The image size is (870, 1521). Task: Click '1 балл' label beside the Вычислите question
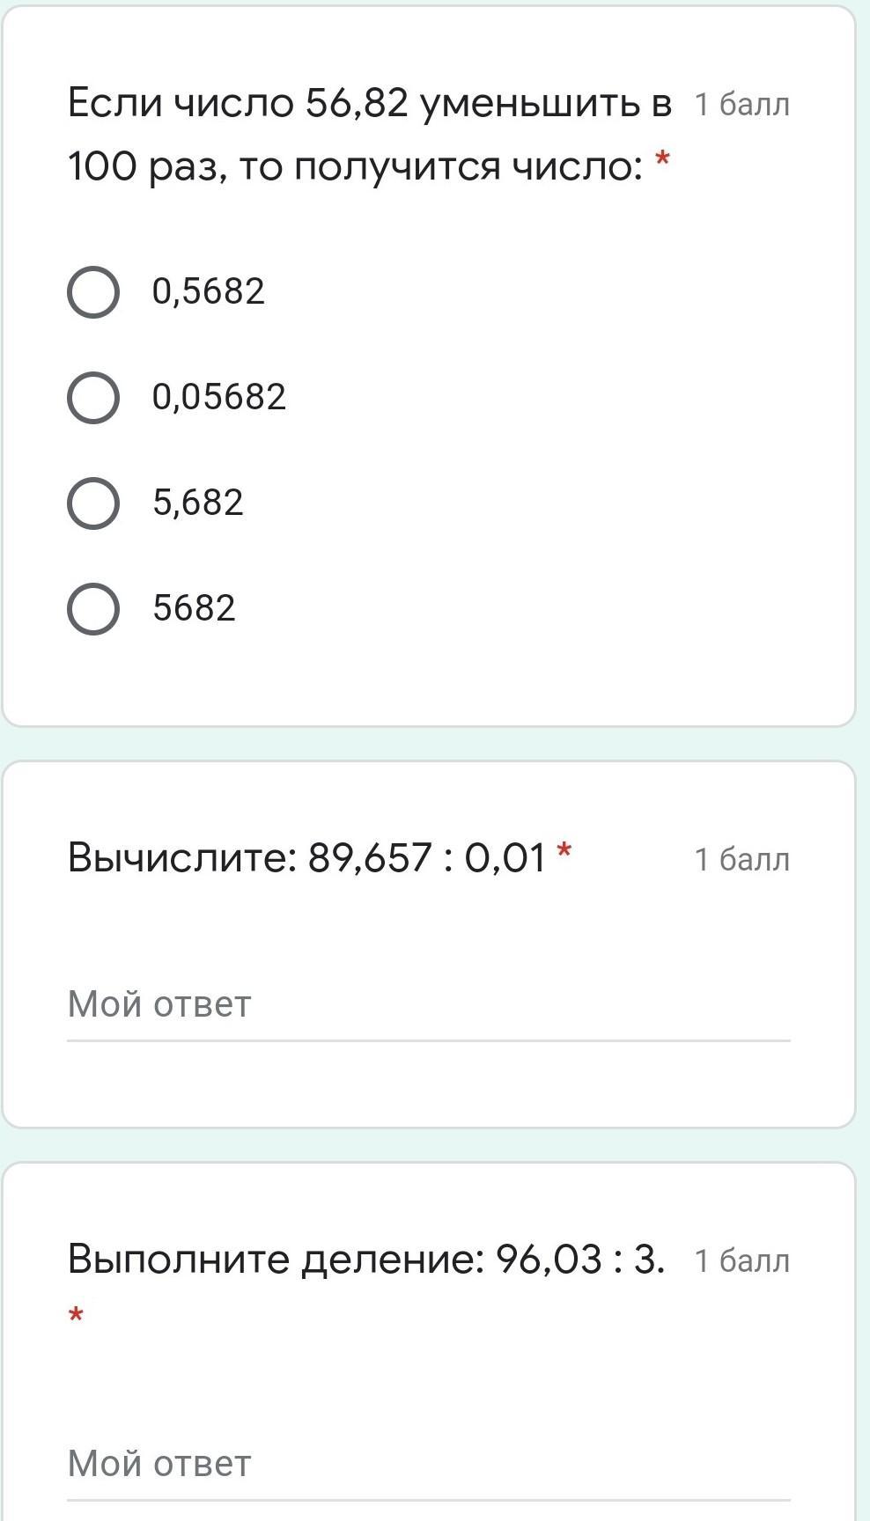click(741, 859)
